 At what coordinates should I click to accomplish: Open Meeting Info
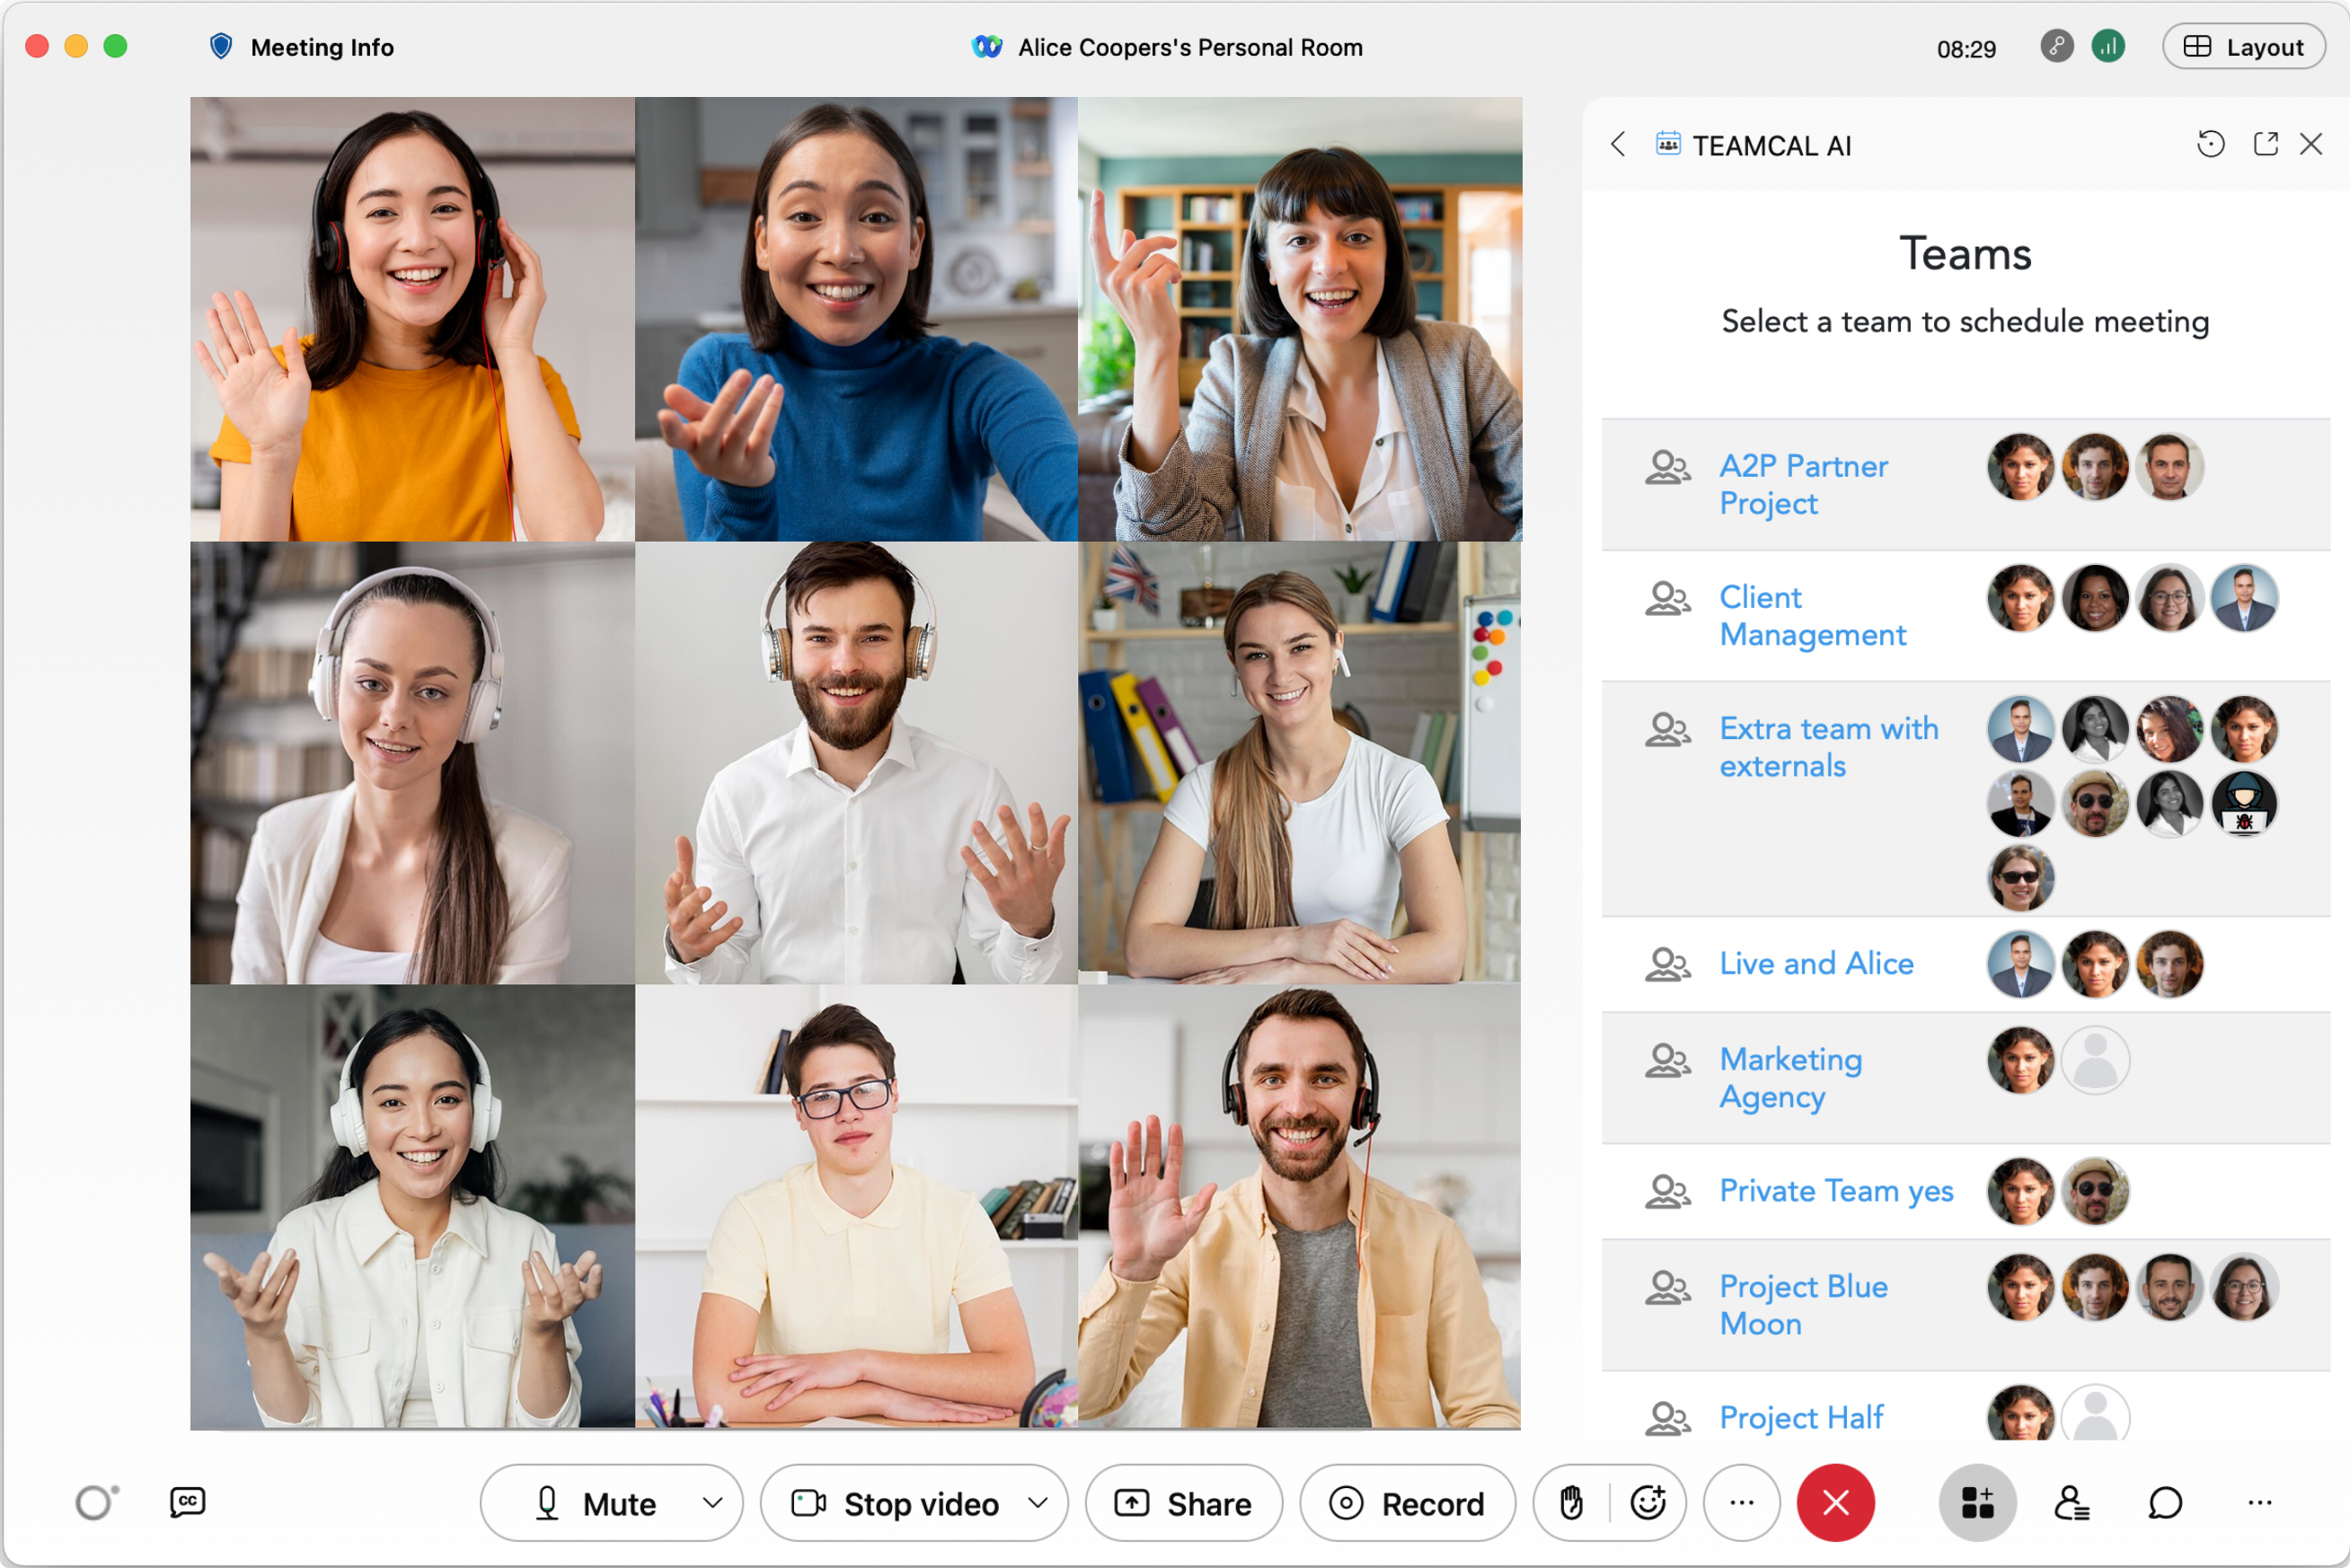[x=322, y=47]
